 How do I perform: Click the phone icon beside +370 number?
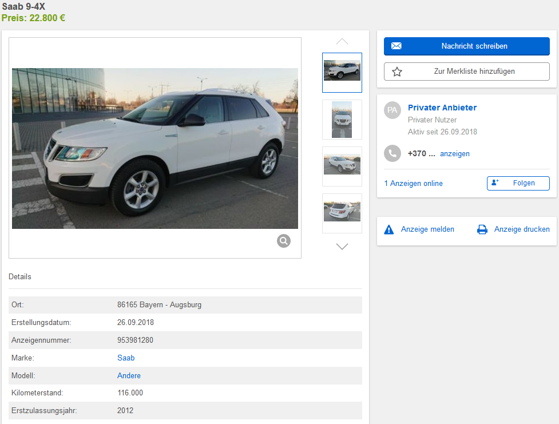(x=392, y=153)
